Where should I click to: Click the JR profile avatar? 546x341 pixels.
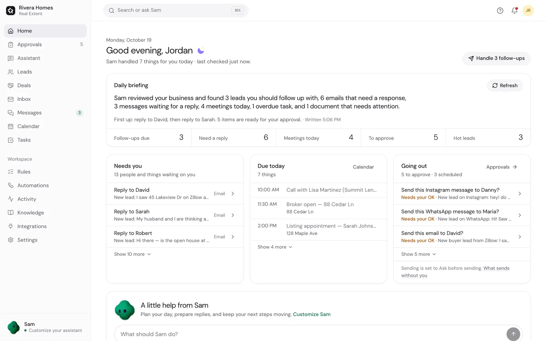point(528,11)
